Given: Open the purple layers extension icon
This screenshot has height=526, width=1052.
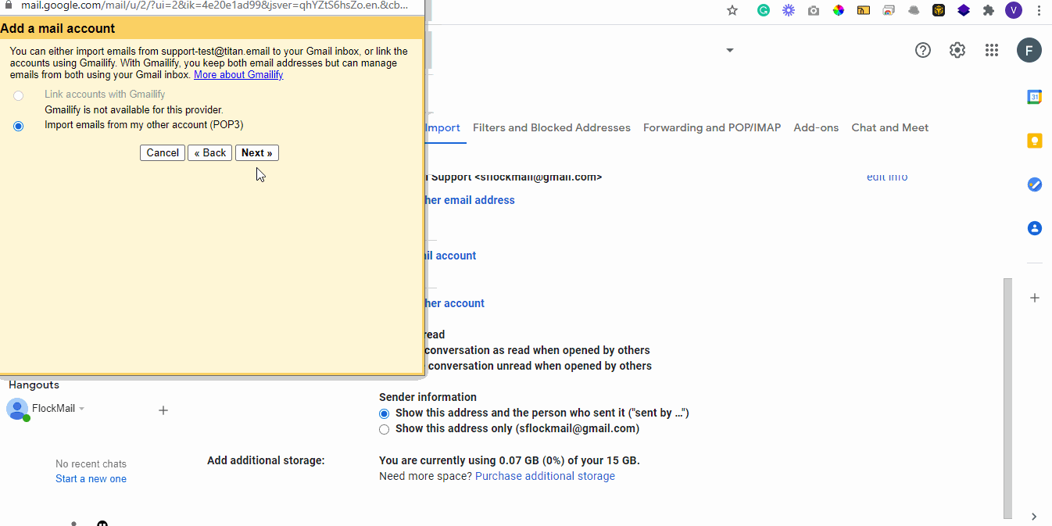Looking at the screenshot, I should tap(964, 10).
